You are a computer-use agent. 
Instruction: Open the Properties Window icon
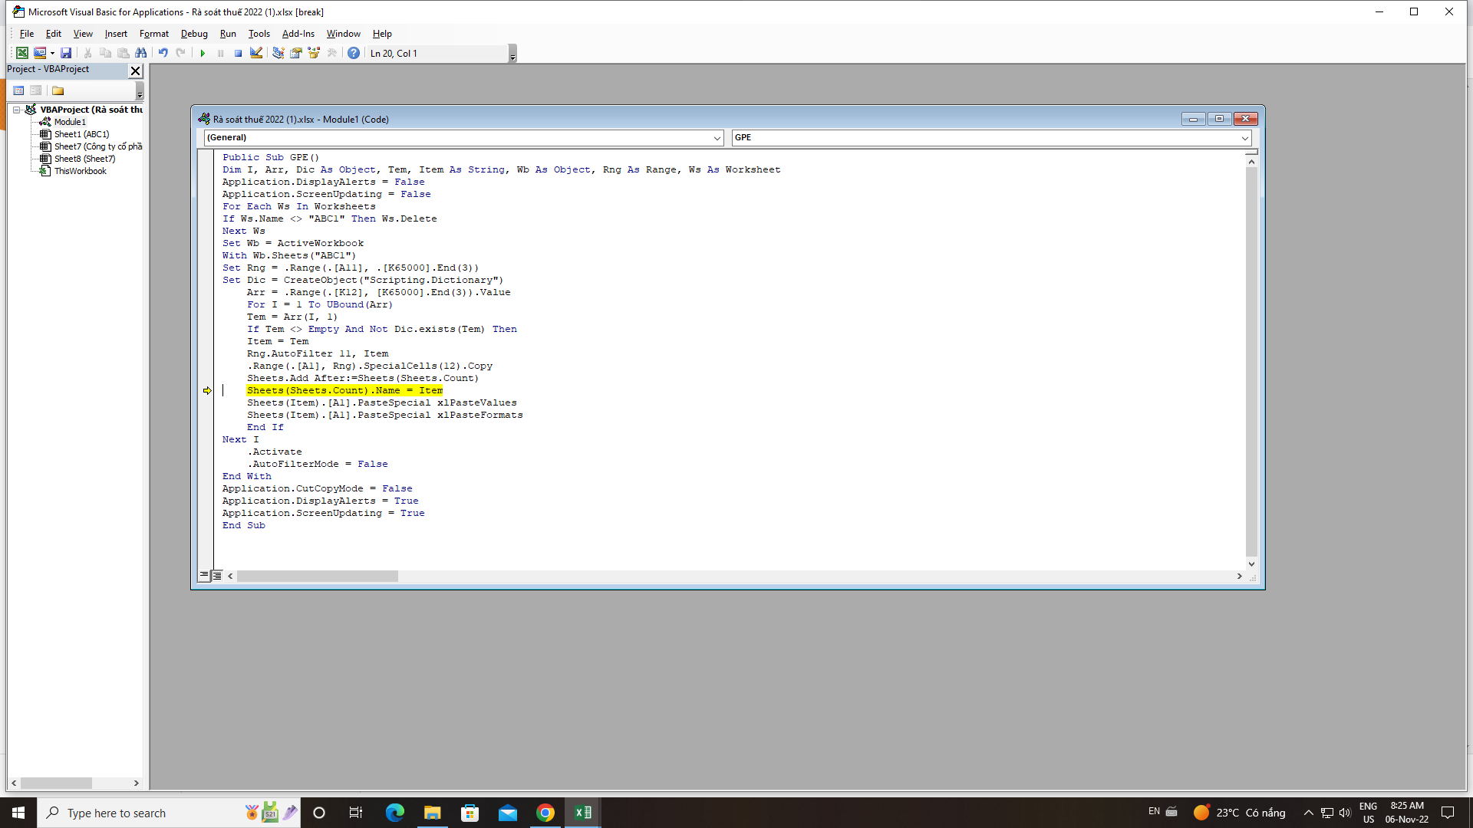(296, 54)
